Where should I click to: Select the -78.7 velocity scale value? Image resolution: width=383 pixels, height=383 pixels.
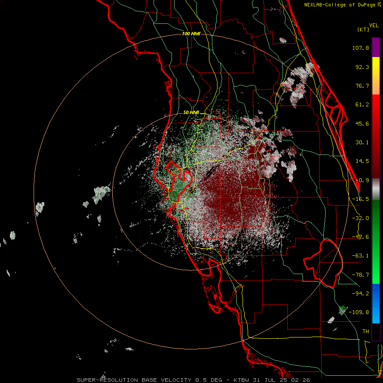(360, 275)
